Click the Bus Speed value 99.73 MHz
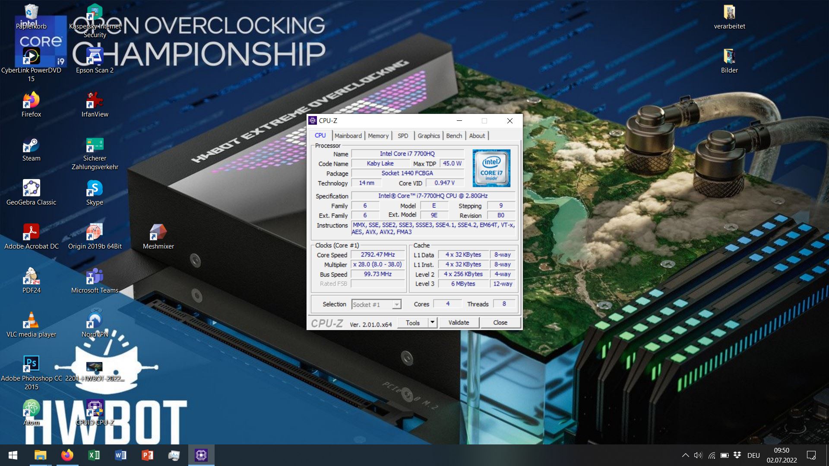The height and width of the screenshot is (466, 829). click(378, 274)
